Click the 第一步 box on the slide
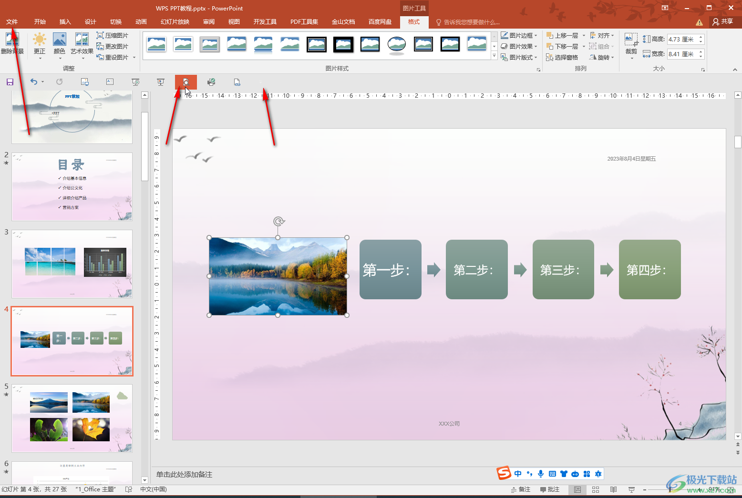This screenshot has height=498, width=742. coord(391,270)
